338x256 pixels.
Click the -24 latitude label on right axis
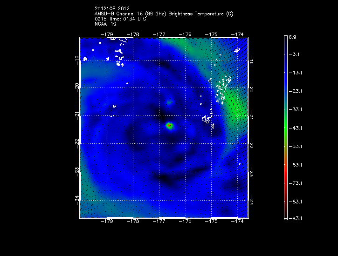252,202
